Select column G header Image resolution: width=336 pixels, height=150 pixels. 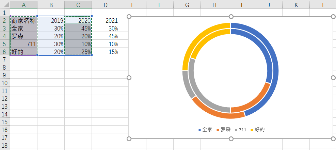[187, 5]
